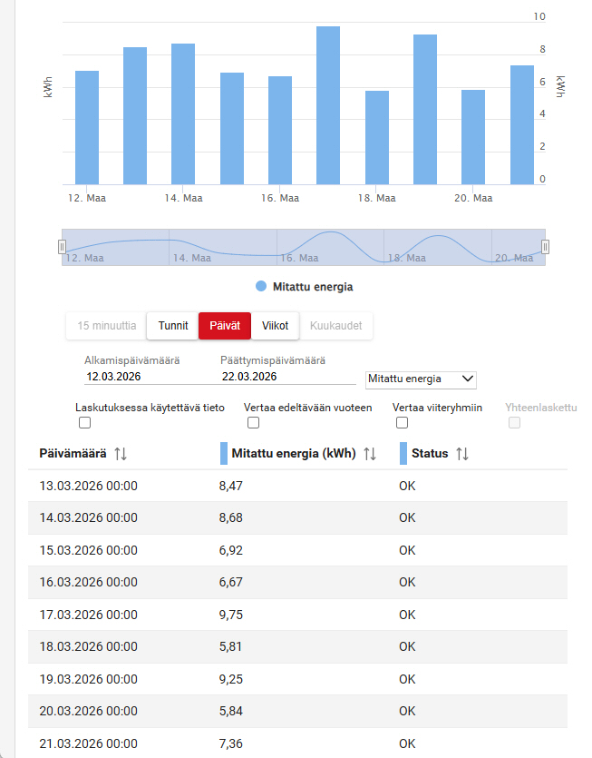Toggle Vertaa edeltävään vuoteen checkbox
The width and height of the screenshot is (592, 758).
pyautogui.click(x=254, y=423)
